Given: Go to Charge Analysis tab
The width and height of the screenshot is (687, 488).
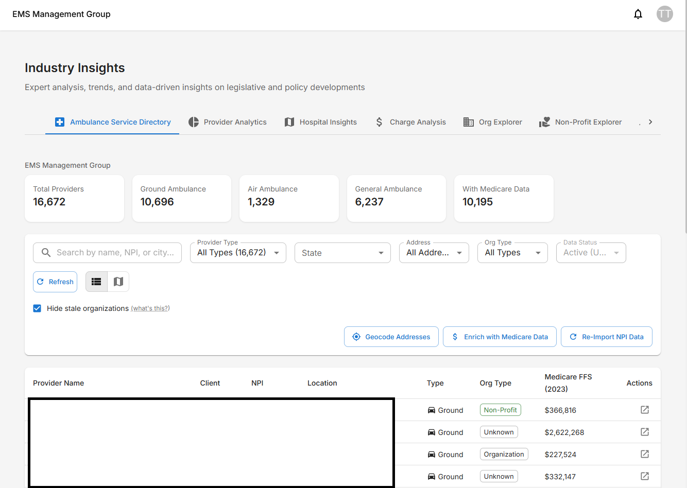Looking at the screenshot, I should (410, 122).
